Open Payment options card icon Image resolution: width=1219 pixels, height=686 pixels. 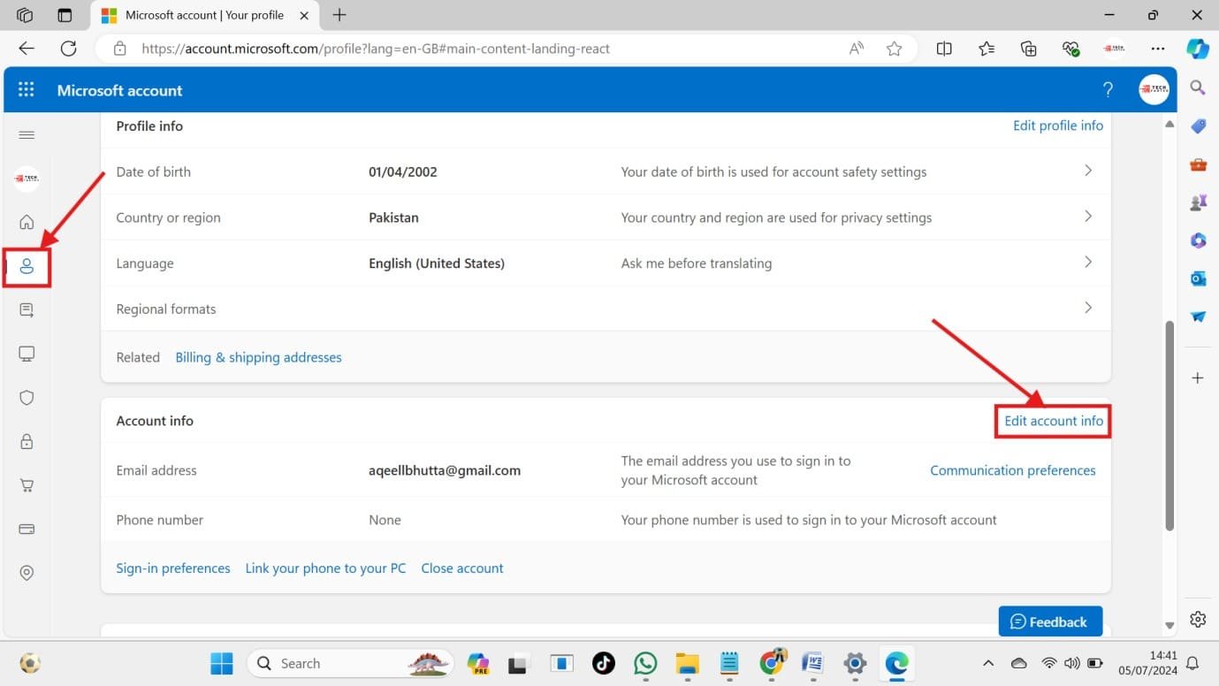coord(27,529)
